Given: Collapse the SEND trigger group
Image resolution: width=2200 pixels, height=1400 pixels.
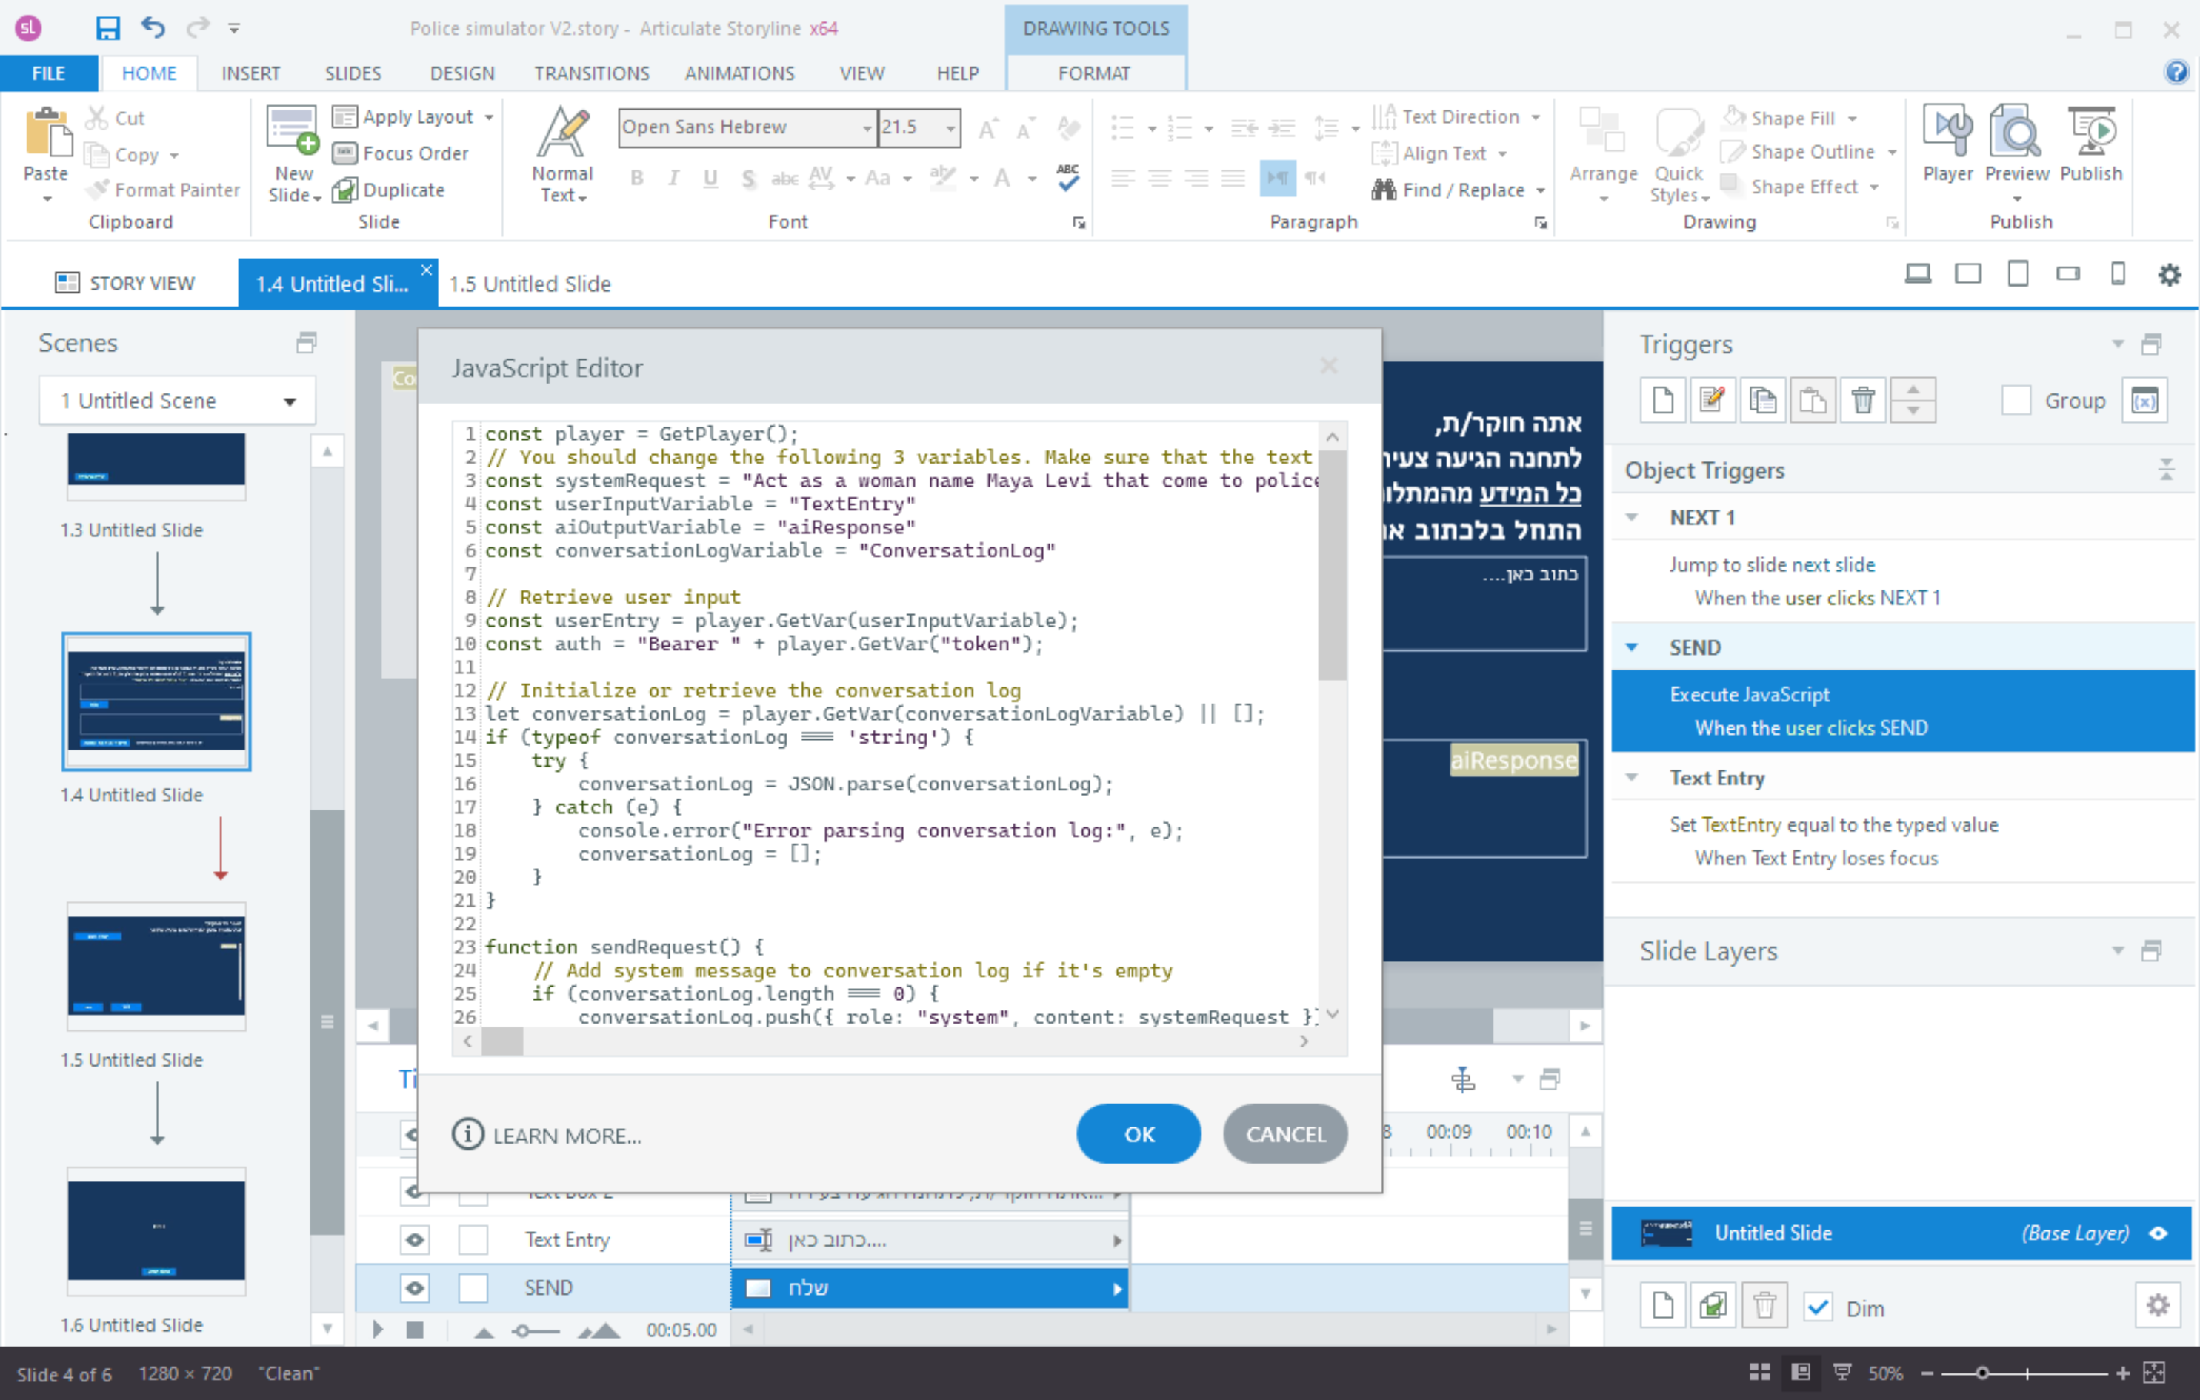Looking at the screenshot, I should tap(1633, 647).
